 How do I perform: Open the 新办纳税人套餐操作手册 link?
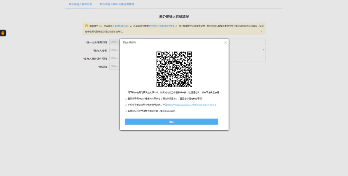[161, 26]
